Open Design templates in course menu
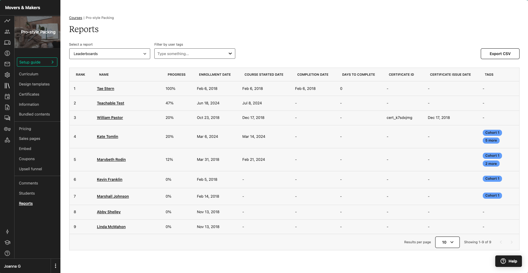Image resolution: width=528 pixels, height=273 pixels. coord(34,84)
